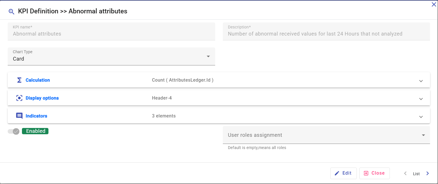Click the Display options focus icon
The image size is (438, 184).
[x=19, y=98]
